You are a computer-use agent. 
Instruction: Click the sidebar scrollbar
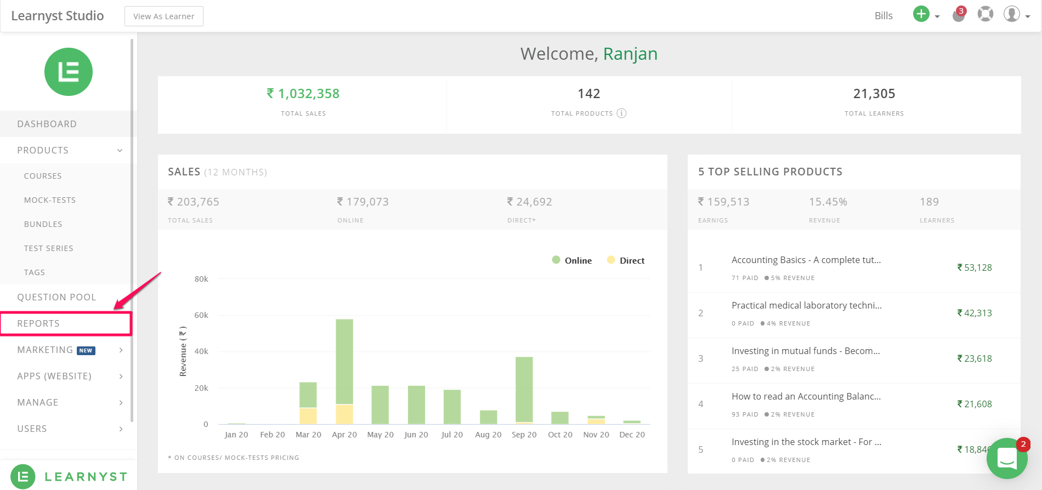pyautogui.click(x=132, y=230)
